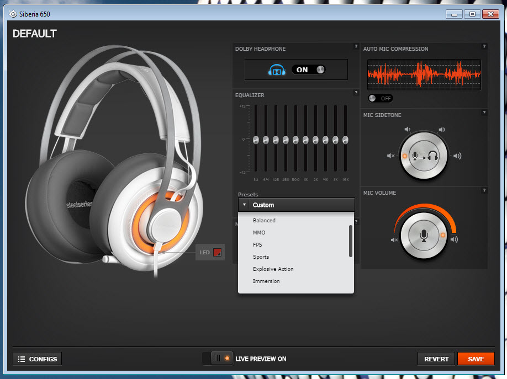Click the Dolby headphone icon
Screen dimensions: 507x379
point(277,70)
